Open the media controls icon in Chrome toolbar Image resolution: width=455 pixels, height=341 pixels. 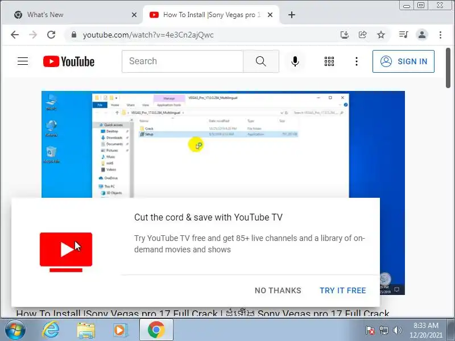tap(404, 35)
